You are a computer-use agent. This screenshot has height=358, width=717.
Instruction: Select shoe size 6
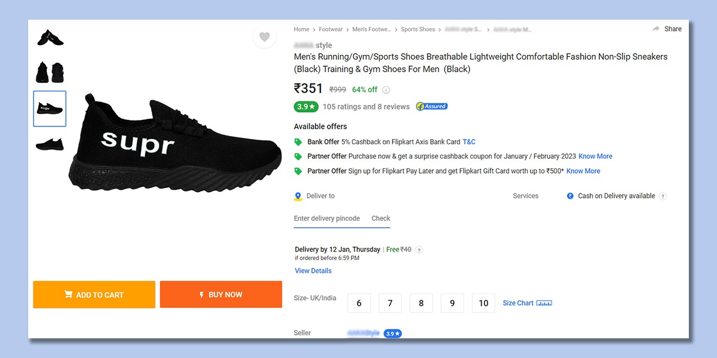[x=359, y=303]
